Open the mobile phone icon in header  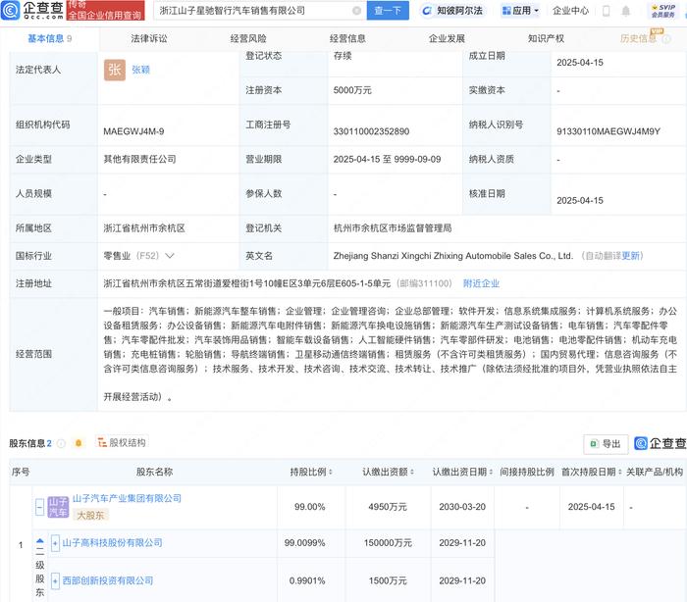pyautogui.click(x=606, y=11)
